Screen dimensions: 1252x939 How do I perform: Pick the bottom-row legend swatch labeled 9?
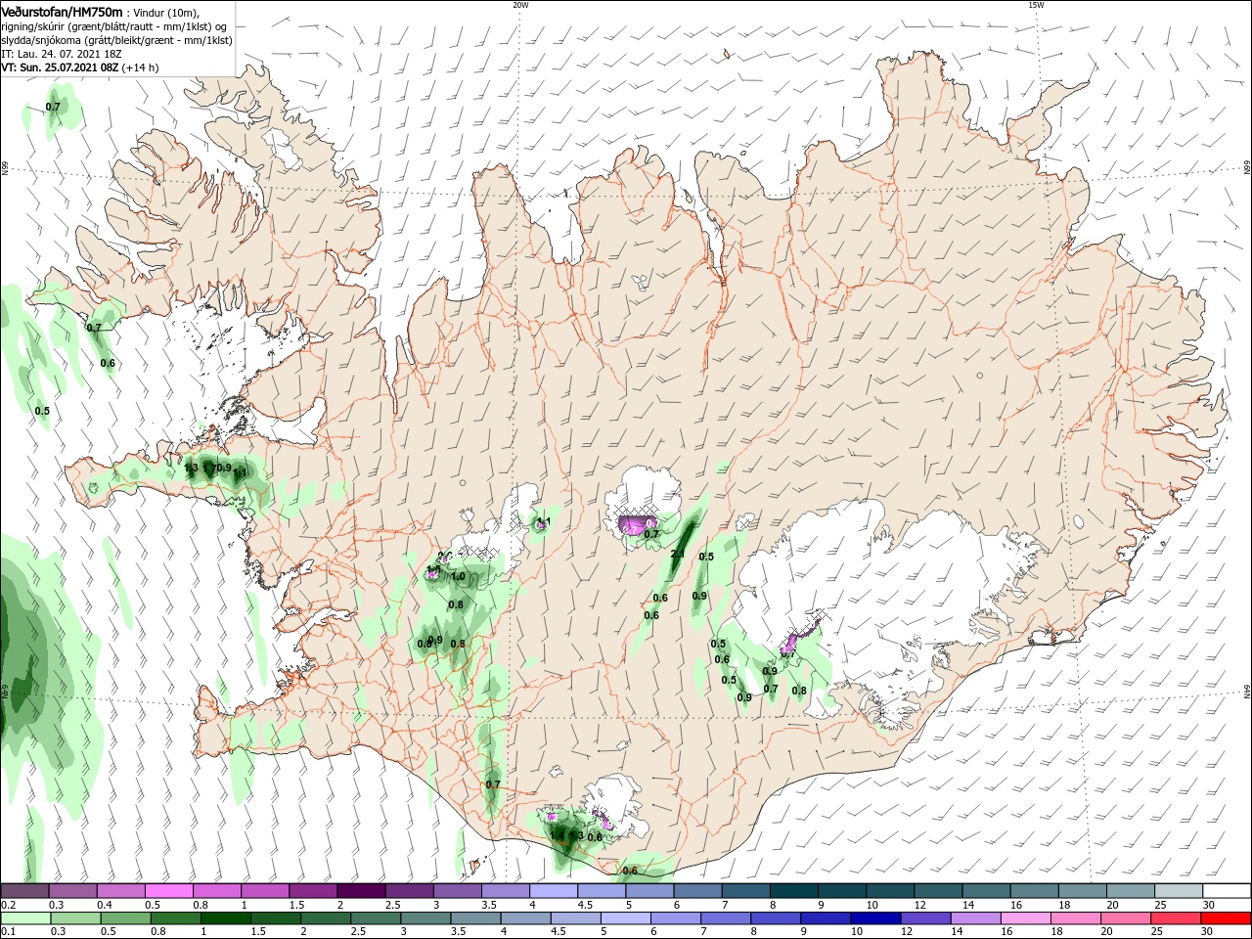tap(826, 918)
